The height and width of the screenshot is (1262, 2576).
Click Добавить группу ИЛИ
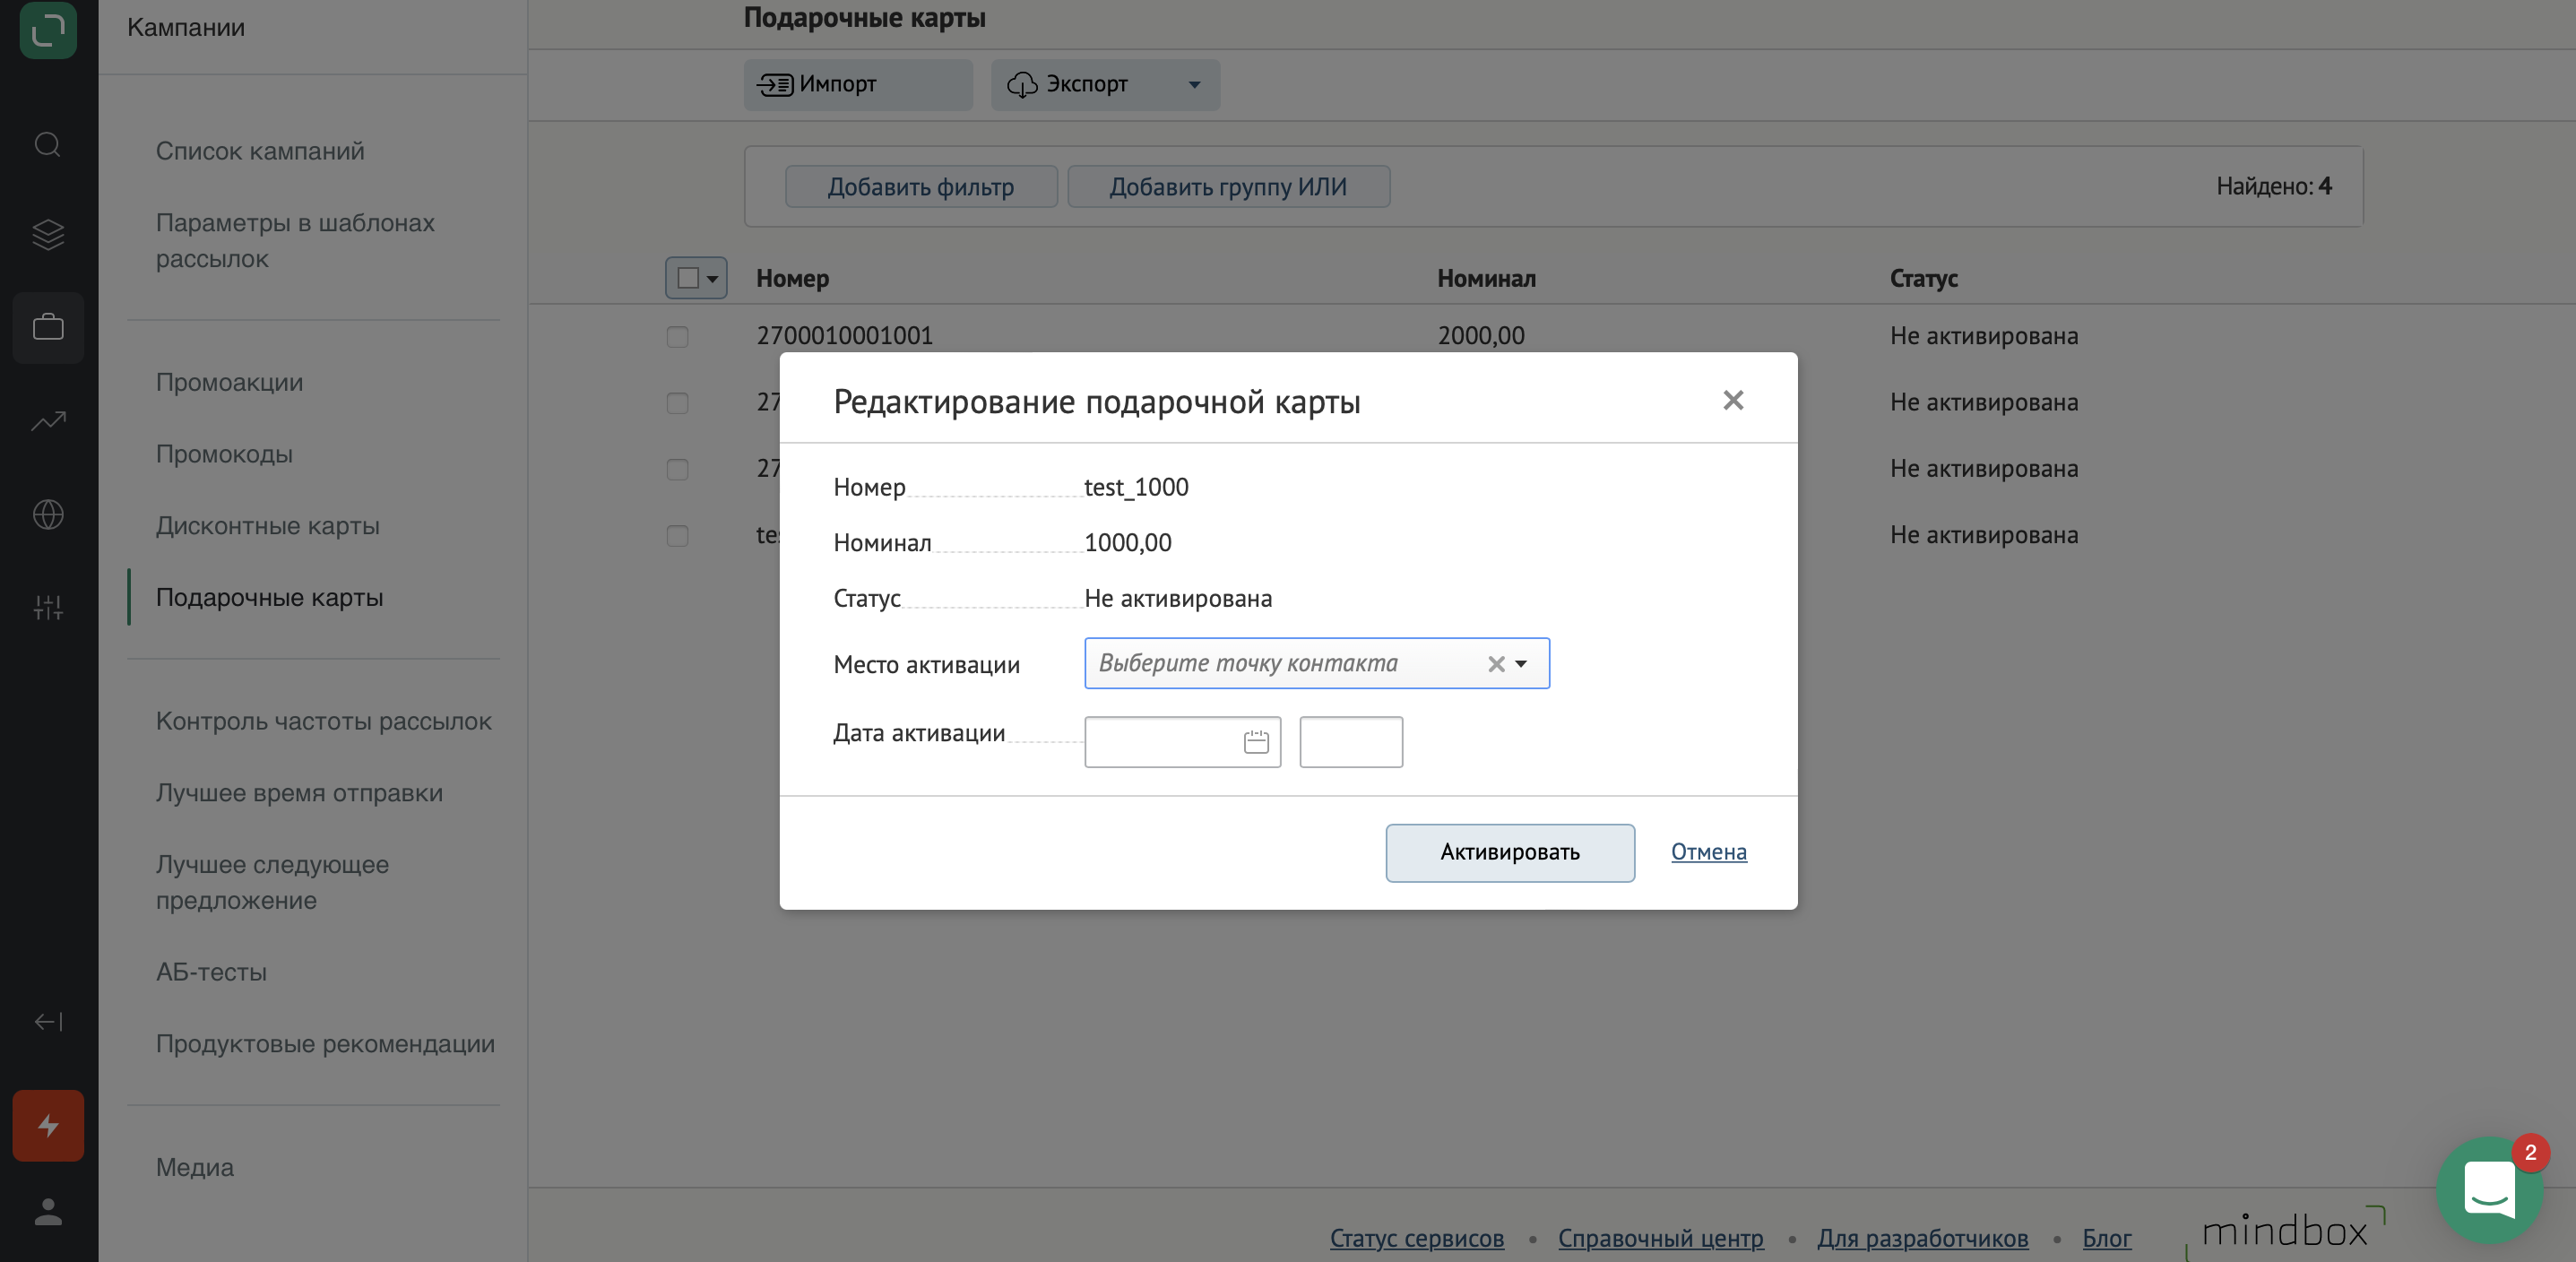[x=1228, y=187]
